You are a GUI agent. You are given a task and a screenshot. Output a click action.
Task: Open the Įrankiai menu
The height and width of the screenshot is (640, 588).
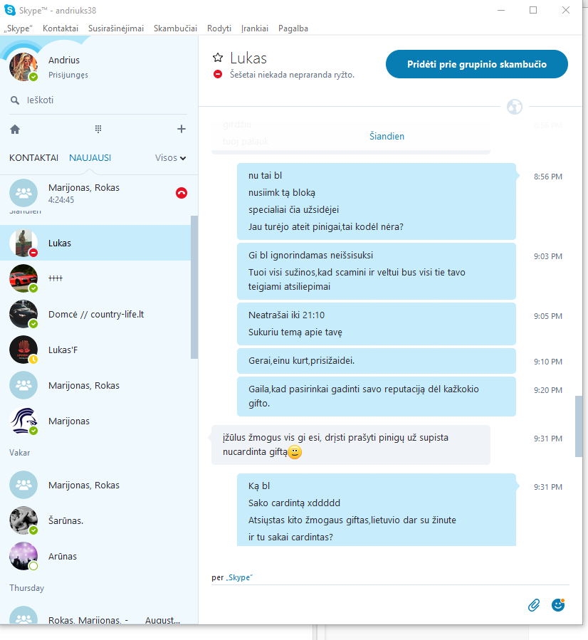coord(255,28)
